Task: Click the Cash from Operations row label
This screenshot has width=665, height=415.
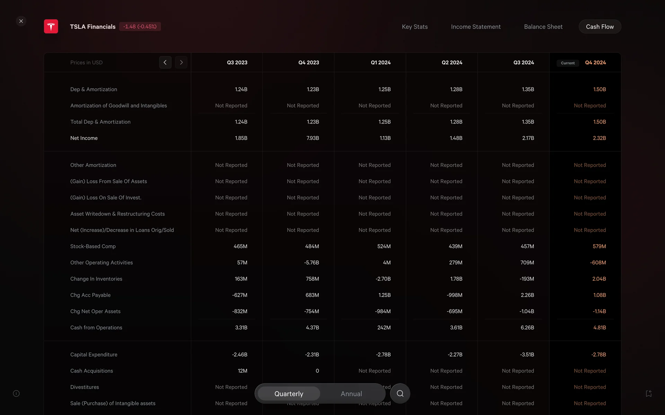Action: pyautogui.click(x=96, y=328)
